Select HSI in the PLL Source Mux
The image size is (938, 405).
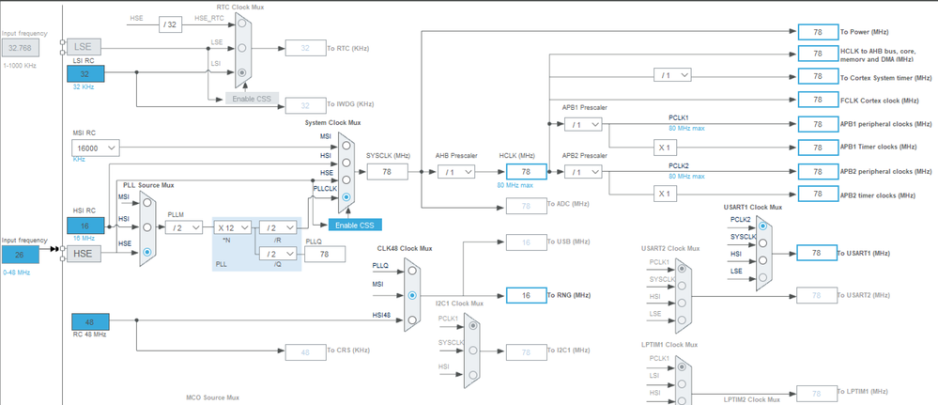pyautogui.click(x=147, y=227)
